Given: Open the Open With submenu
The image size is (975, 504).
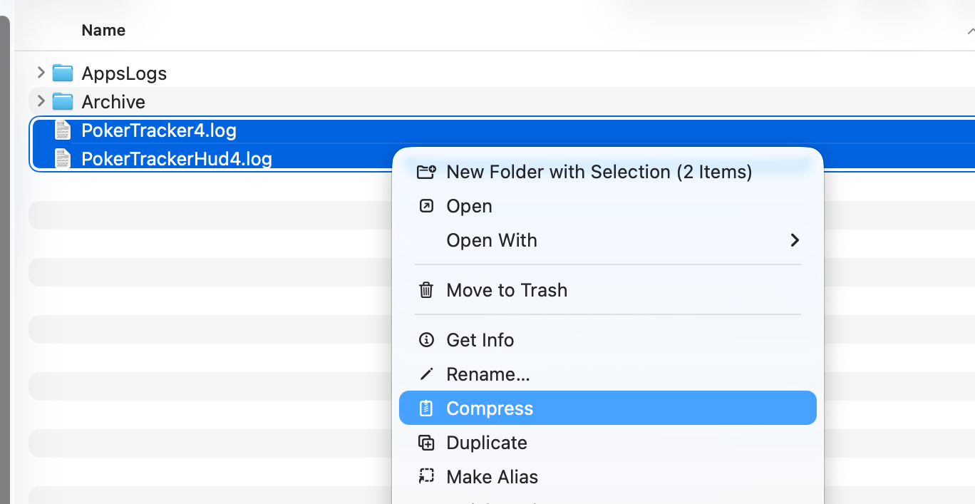Looking at the screenshot, I should [607, 240].
